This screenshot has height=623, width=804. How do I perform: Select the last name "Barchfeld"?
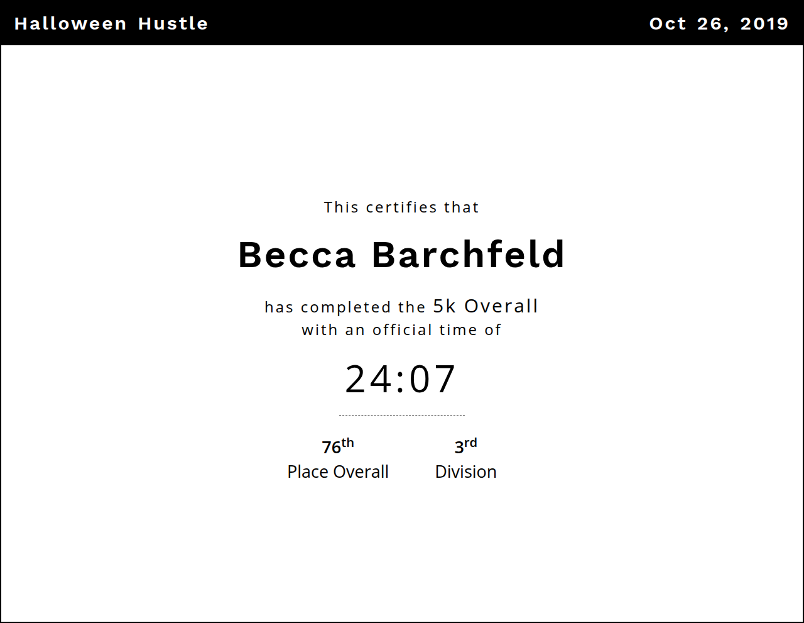point(468,255)
